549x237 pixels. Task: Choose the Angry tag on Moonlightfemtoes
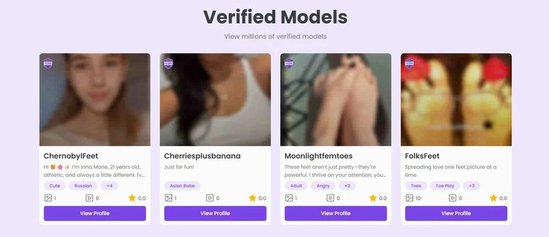point(323,186)
